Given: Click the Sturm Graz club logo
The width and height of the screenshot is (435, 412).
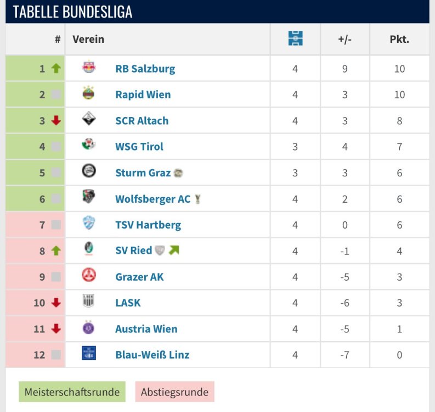Looking at the screenshot, I should click(88, 171).
